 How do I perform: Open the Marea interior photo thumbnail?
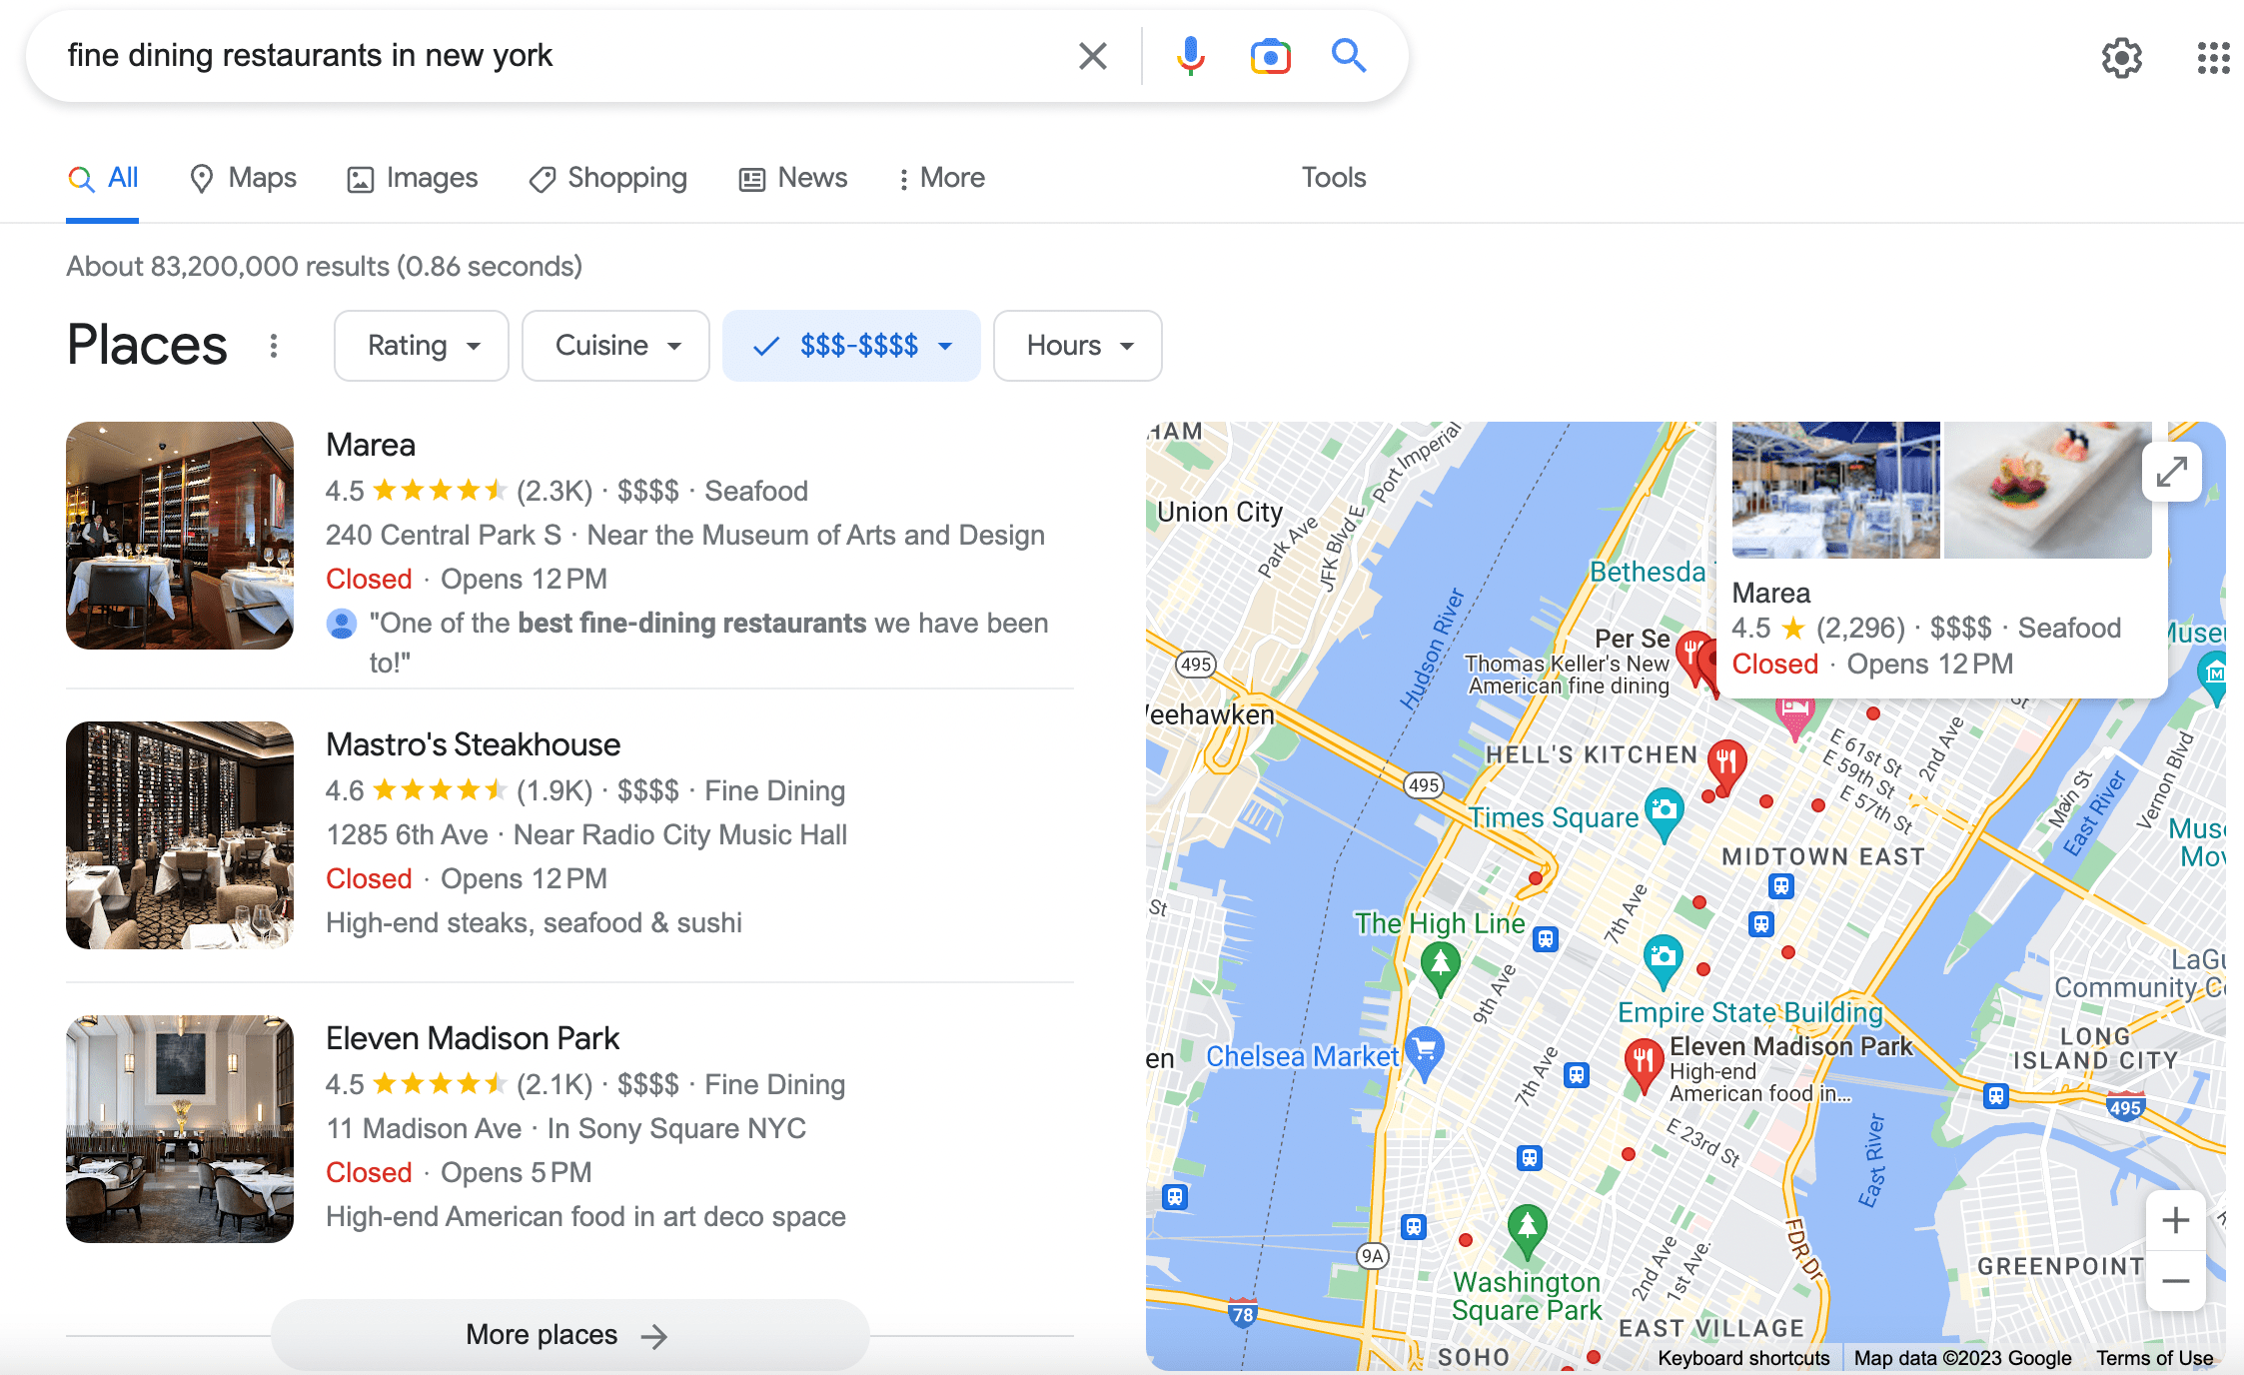[x=180, y=536]
